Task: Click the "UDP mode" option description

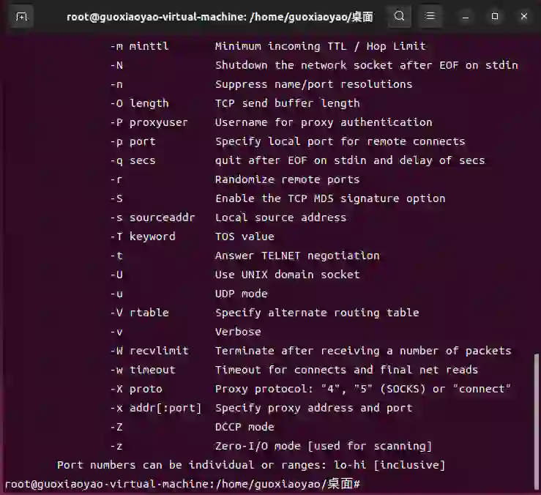Action: pyautogui.click(x=241, y=294)
